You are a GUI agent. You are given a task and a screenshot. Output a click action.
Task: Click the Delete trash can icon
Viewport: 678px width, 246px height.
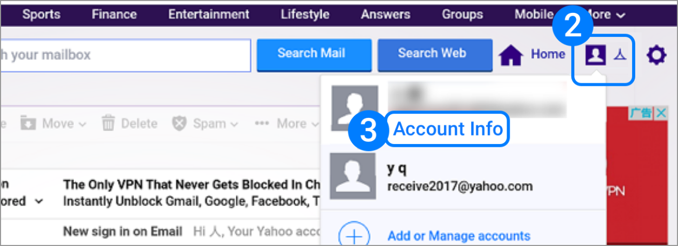[108, 123]
